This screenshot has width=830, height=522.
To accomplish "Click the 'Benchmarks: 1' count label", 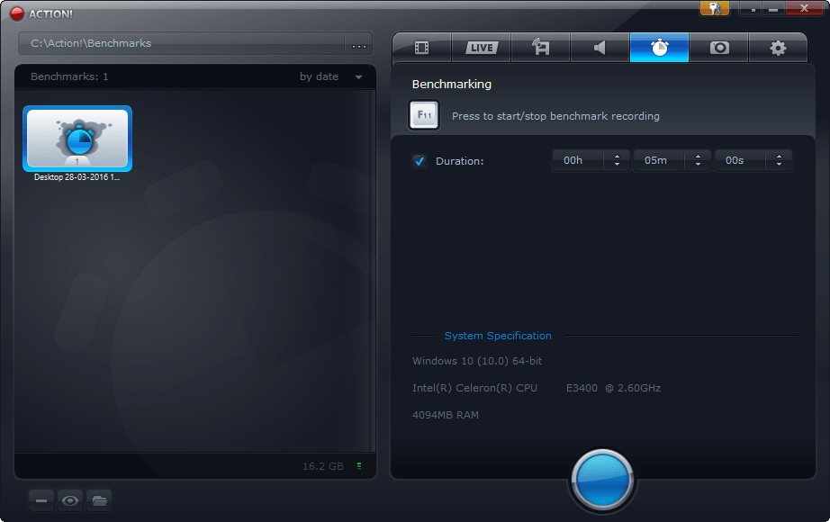I will click(x=69, y=76).
